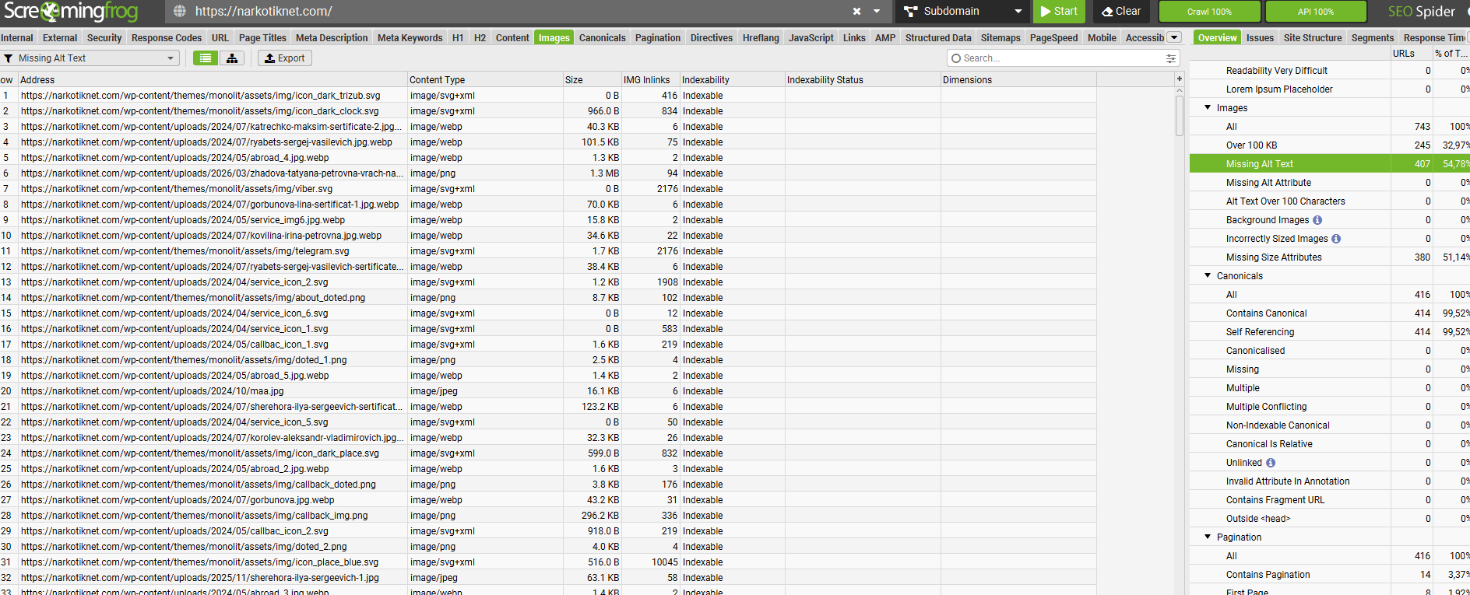This screenshot has height=595, width=1470.
Task: Collapse the Pagination section in Overview
Action: (x=1208, y=537)
